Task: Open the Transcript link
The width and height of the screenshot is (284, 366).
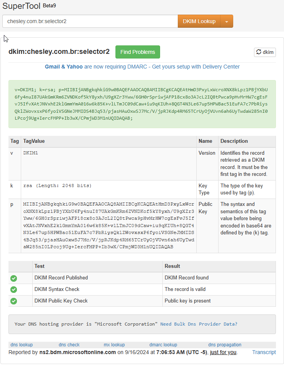Action: click(264, 352)
